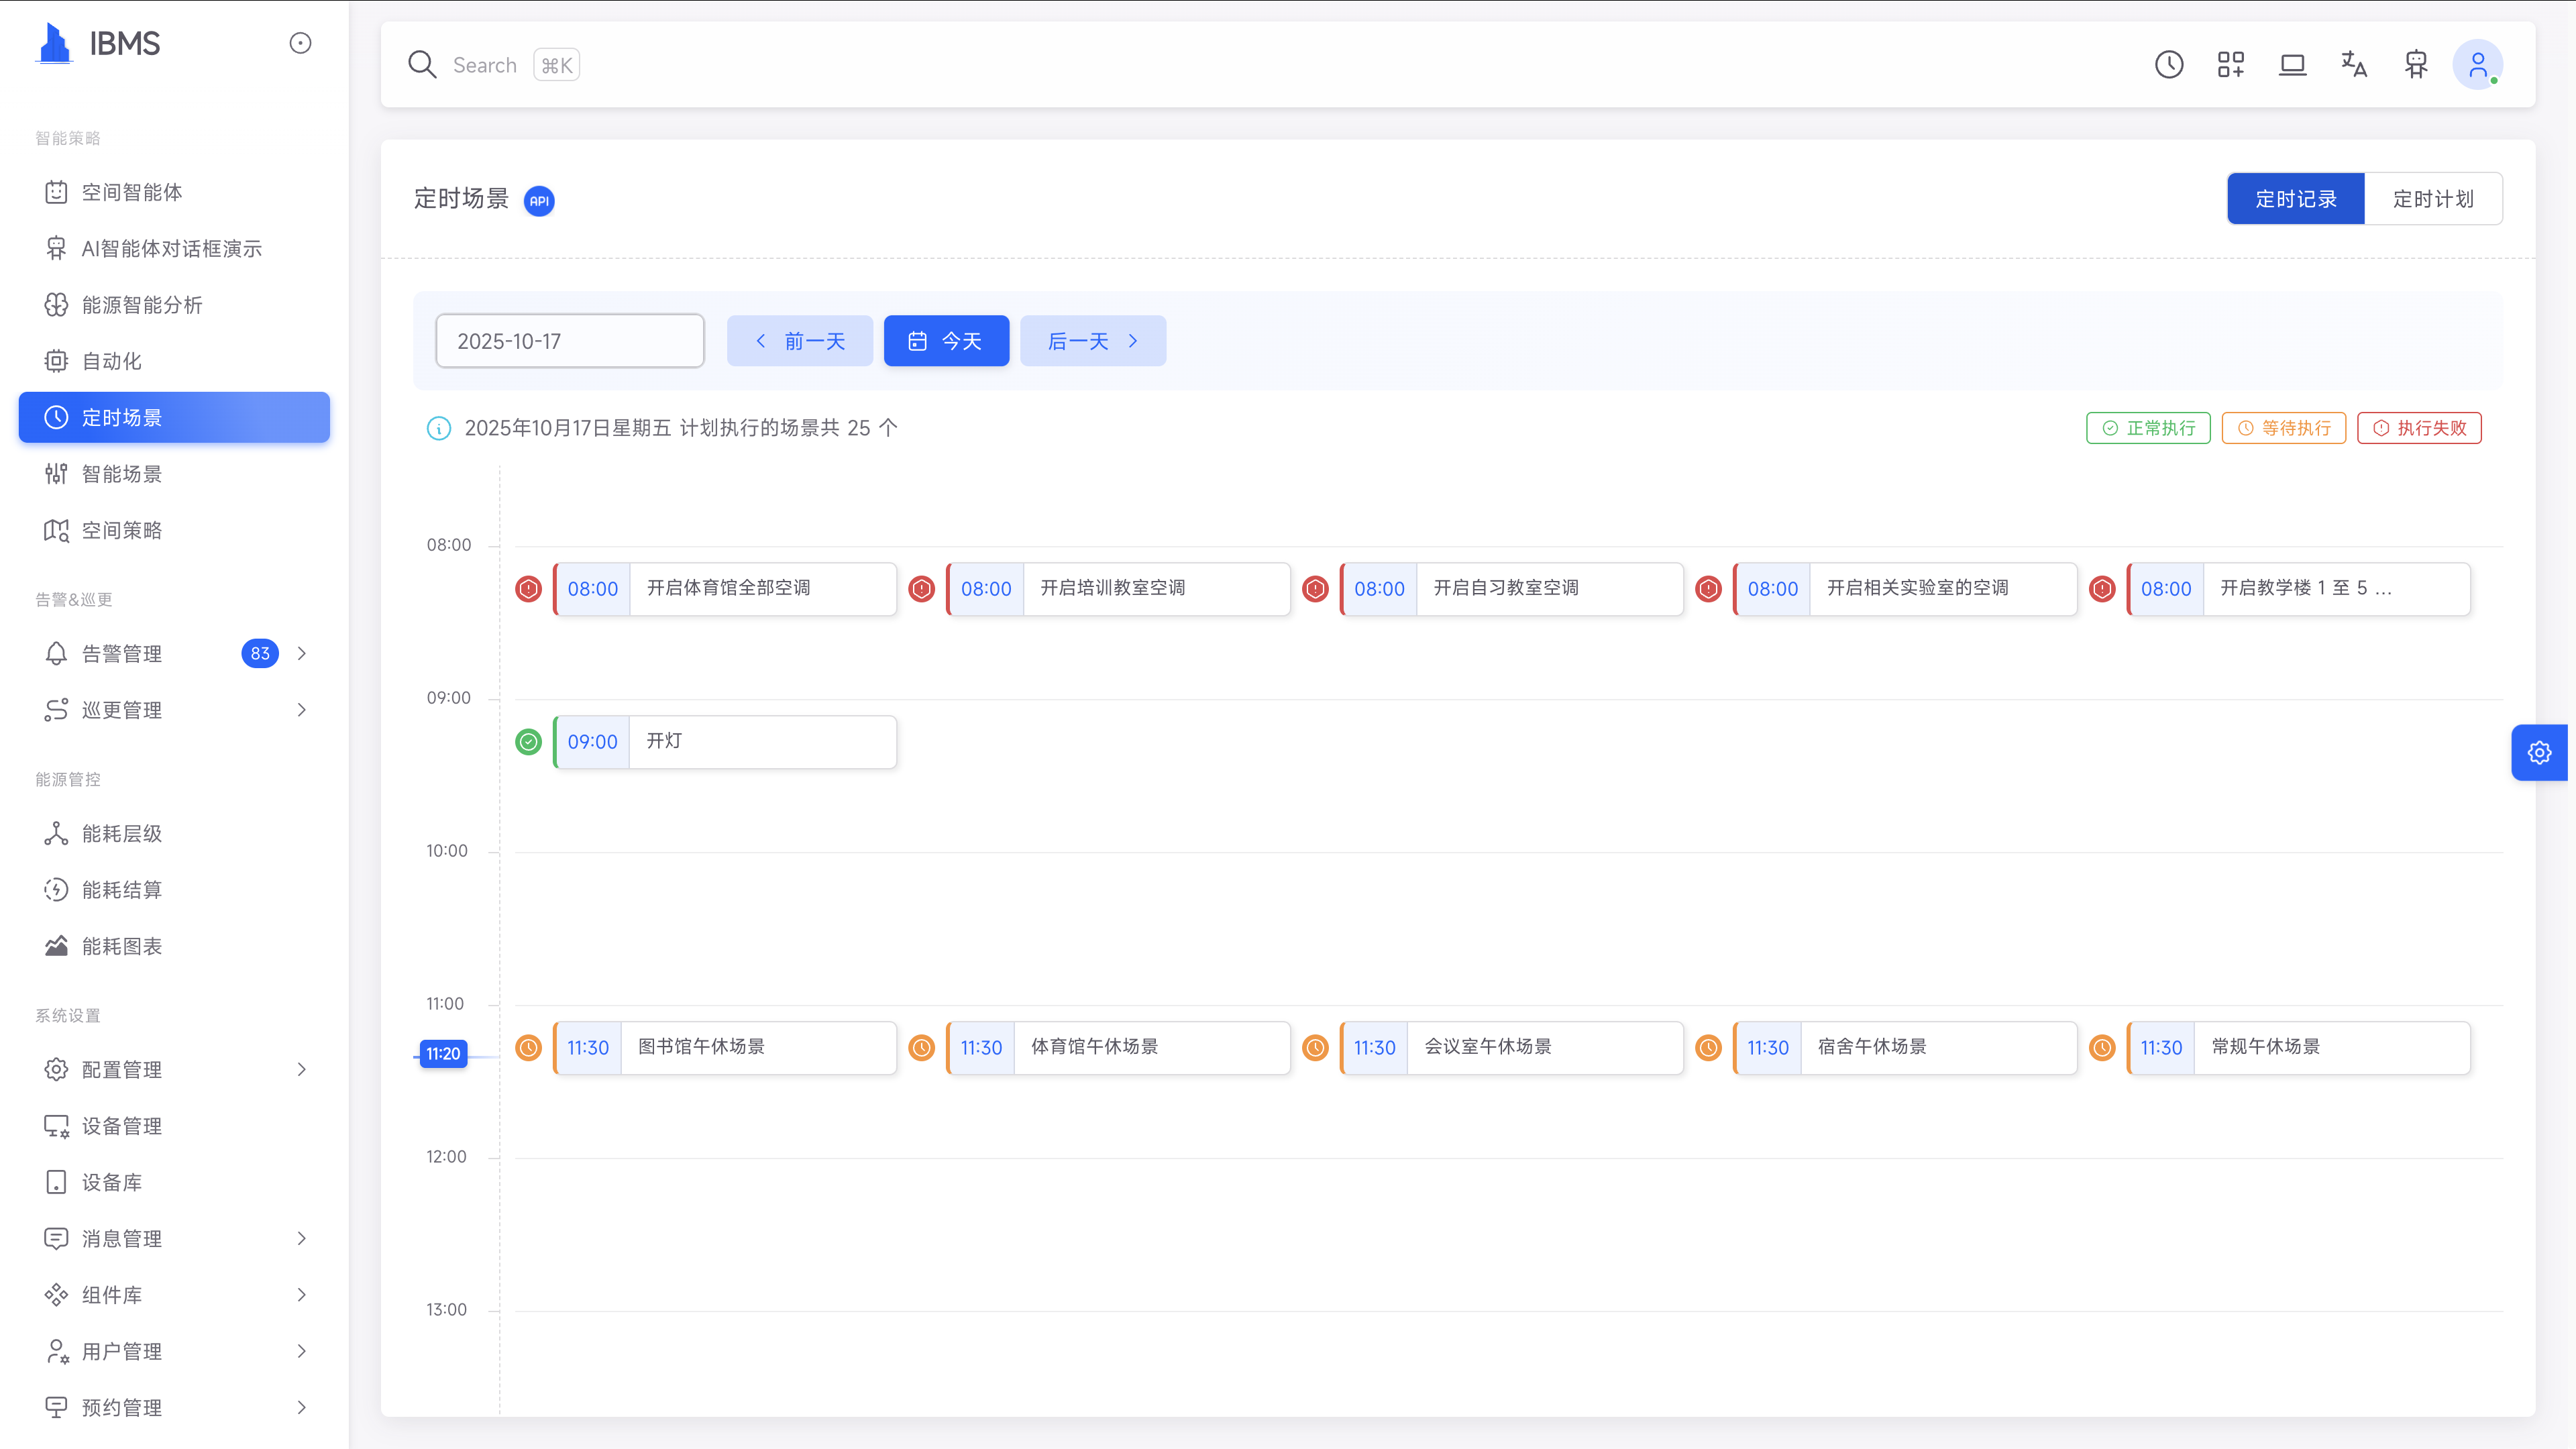Viewport: 2576px width, 1449px height.
Task: Open the floating settings gear button
Action: coord(2539,752)
